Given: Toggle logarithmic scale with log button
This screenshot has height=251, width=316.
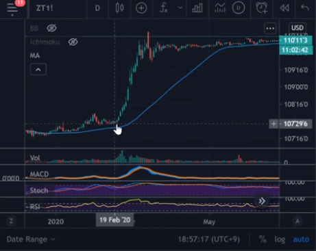Looking at the screenshot, I should point(280,239).
